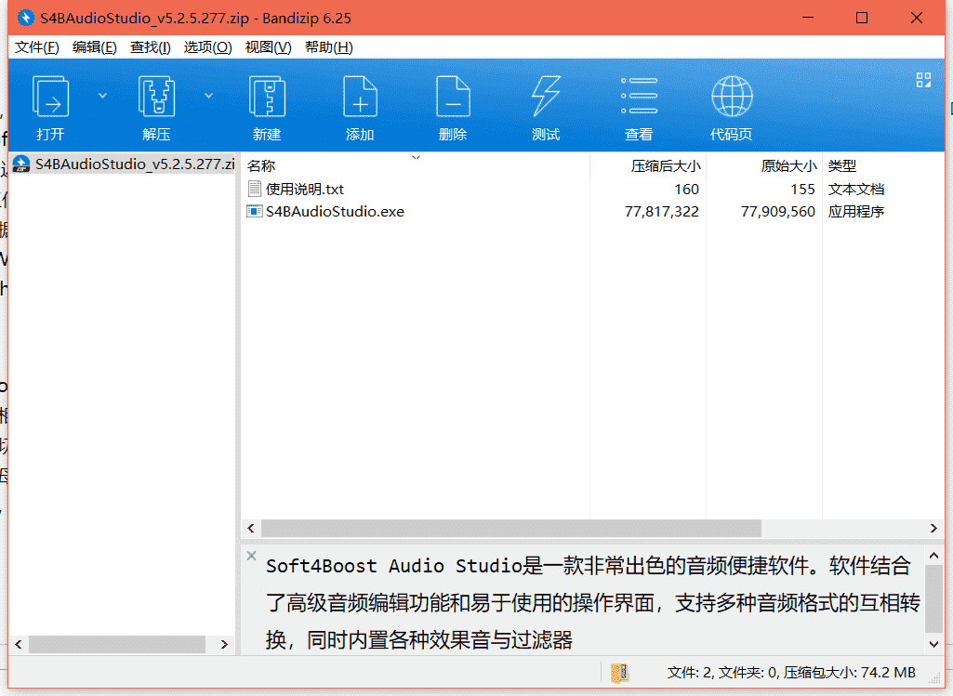953x696 pixels.
Task: Click the 查看 (View) list icon
Action: (639, 97)
